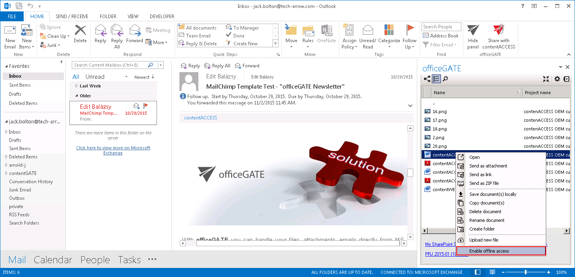Expand the Quick Steps gallery

(x=276, y=43)
